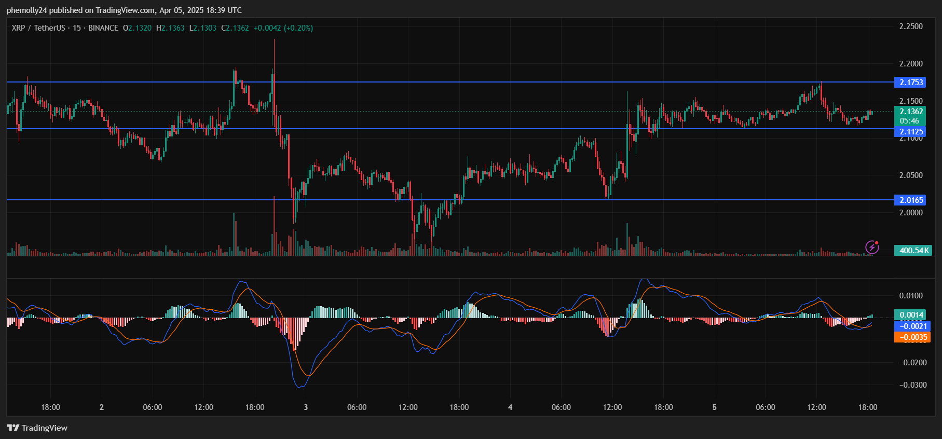Click the first 18:00 time axis label
Viewport: 942px width, 439px height.
click(50, 407)
